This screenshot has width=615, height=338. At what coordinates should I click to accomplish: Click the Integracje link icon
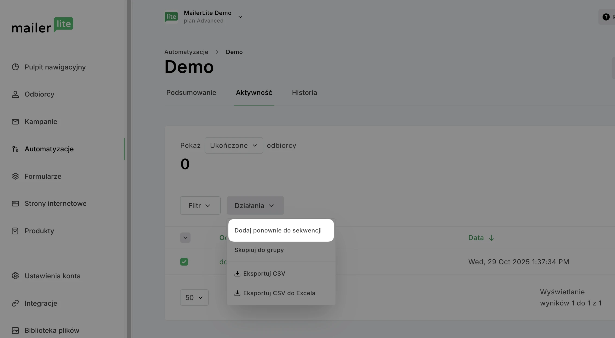(x=15, y=303)
